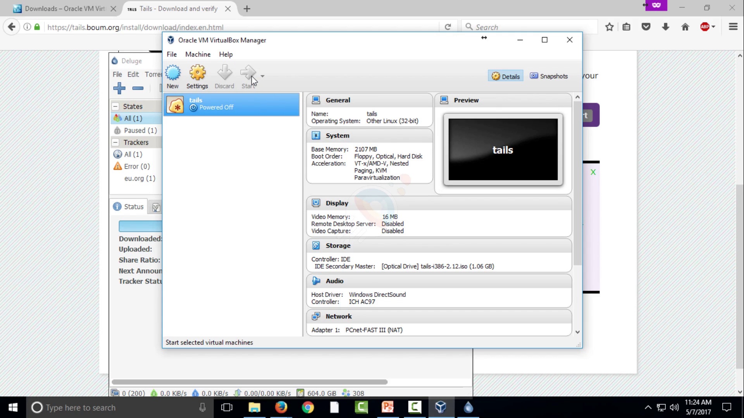Viewport: 744px width, 418px height.
Task: Open Chrome from the taskbar
Action: [308, 408]
